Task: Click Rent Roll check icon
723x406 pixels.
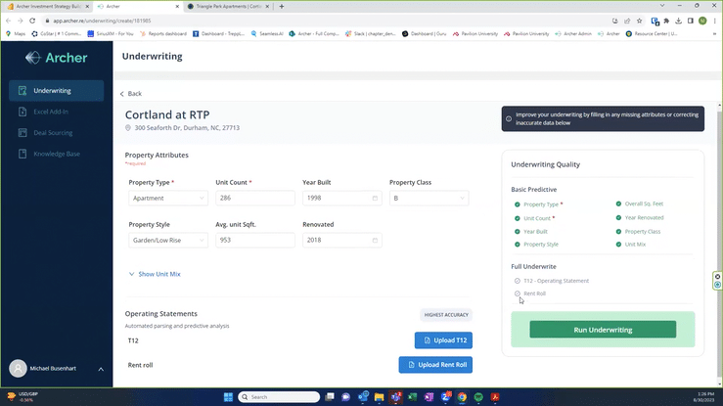Action: click(x=518, y=293)
